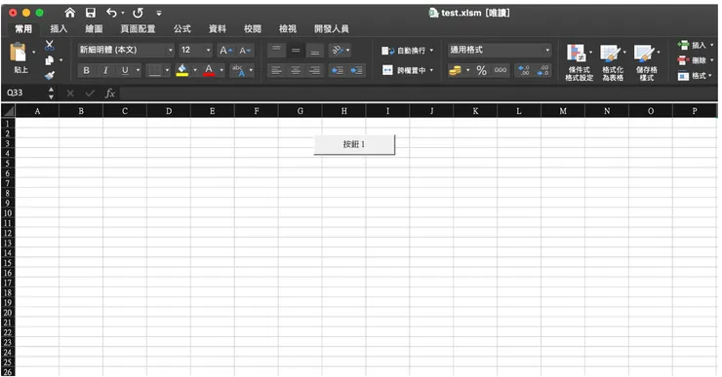The height and width of the screenshot is (377, 722).
Task: Toggle middle vertical alignment
Action: tap(296, 50)
